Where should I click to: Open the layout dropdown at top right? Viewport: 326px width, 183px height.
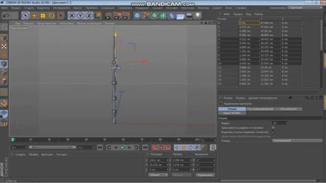click(305, 8)
